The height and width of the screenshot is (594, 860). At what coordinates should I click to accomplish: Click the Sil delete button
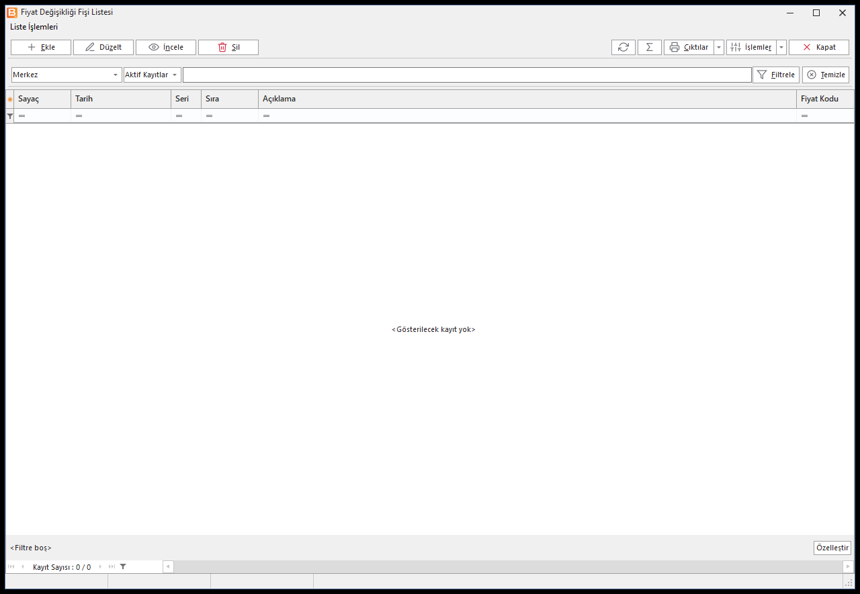tap(228, 47)
